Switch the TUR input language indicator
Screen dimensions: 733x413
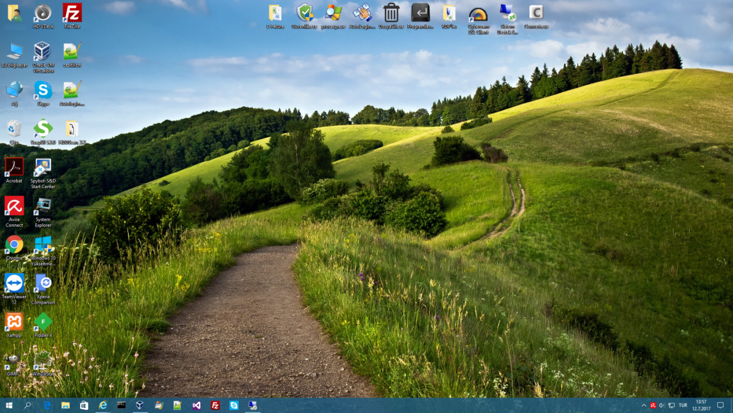coord(683,405)
